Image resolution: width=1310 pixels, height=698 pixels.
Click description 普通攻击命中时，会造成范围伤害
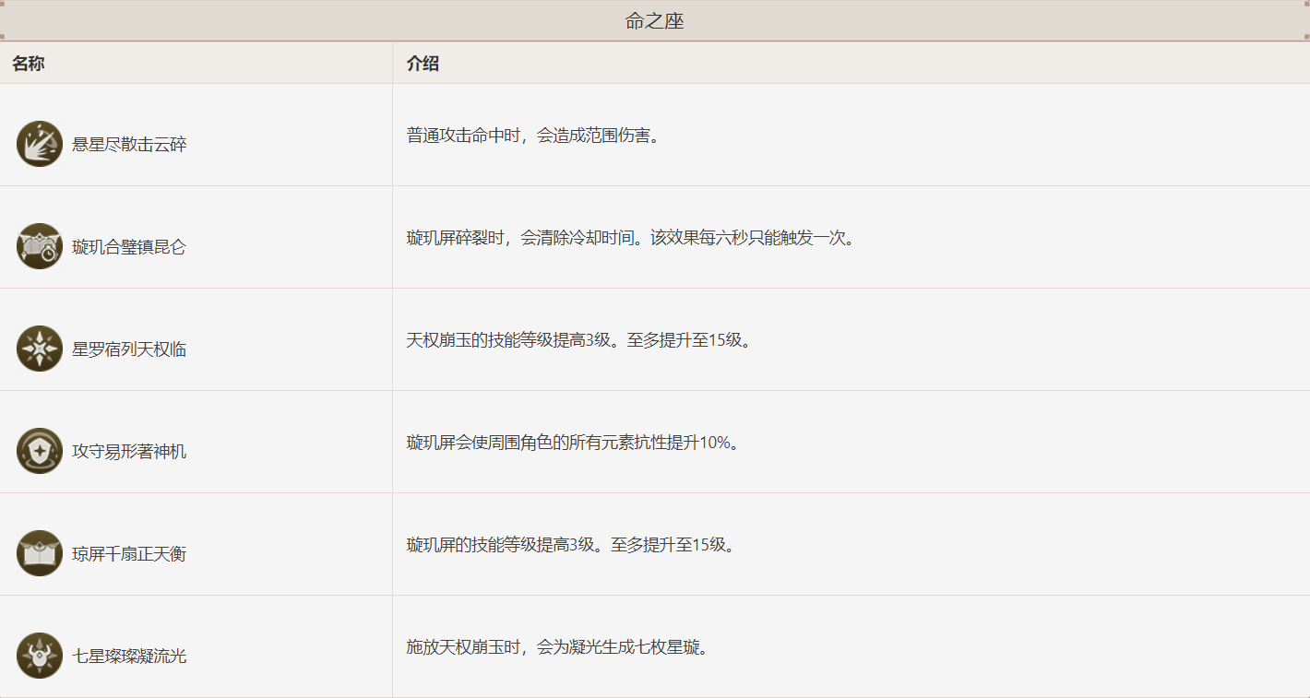coord(536,136)
